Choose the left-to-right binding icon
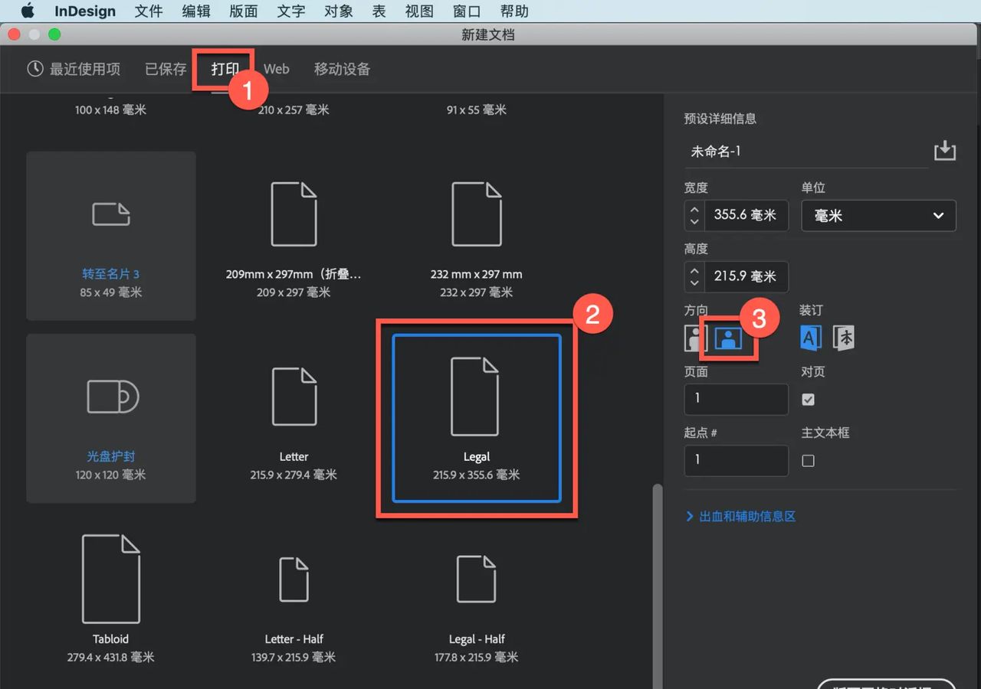The image size is (981, 689). pyautogui.click(x=810, y=337)
